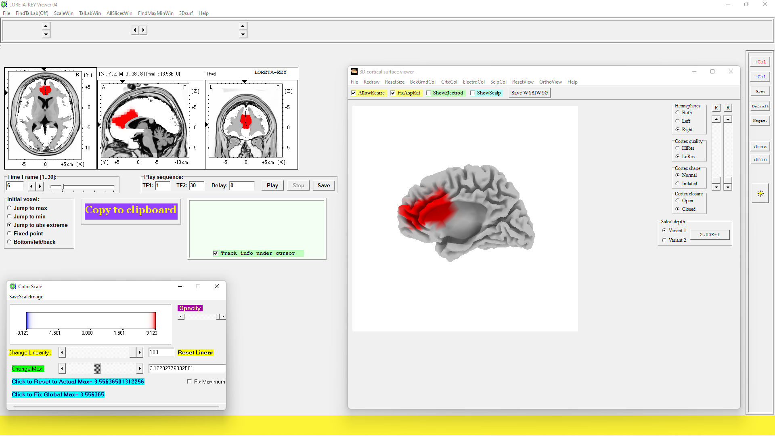Click the TF2 input field

point(196,186)
